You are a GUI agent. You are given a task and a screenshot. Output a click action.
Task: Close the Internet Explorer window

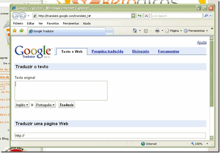click(x=211, y=8)
